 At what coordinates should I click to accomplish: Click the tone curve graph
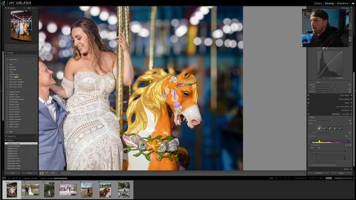pyautogui.click(x=330, y=64)
